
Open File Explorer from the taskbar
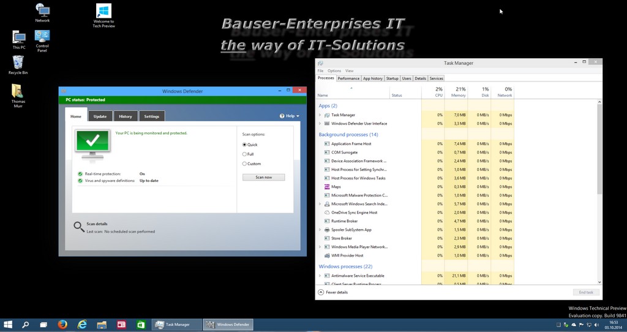coord(102,325)
